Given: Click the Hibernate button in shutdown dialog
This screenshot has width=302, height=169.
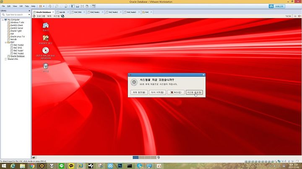Looking at the screenshot, I should point(139,92).
